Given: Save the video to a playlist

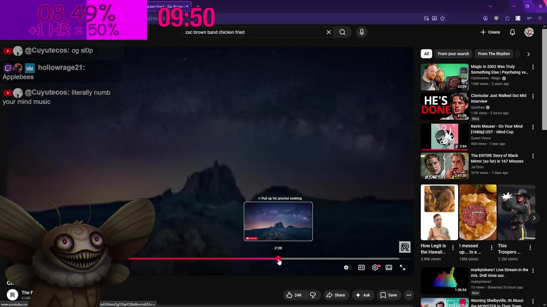Looking at the screenshot, I should [x=388, y=295].
